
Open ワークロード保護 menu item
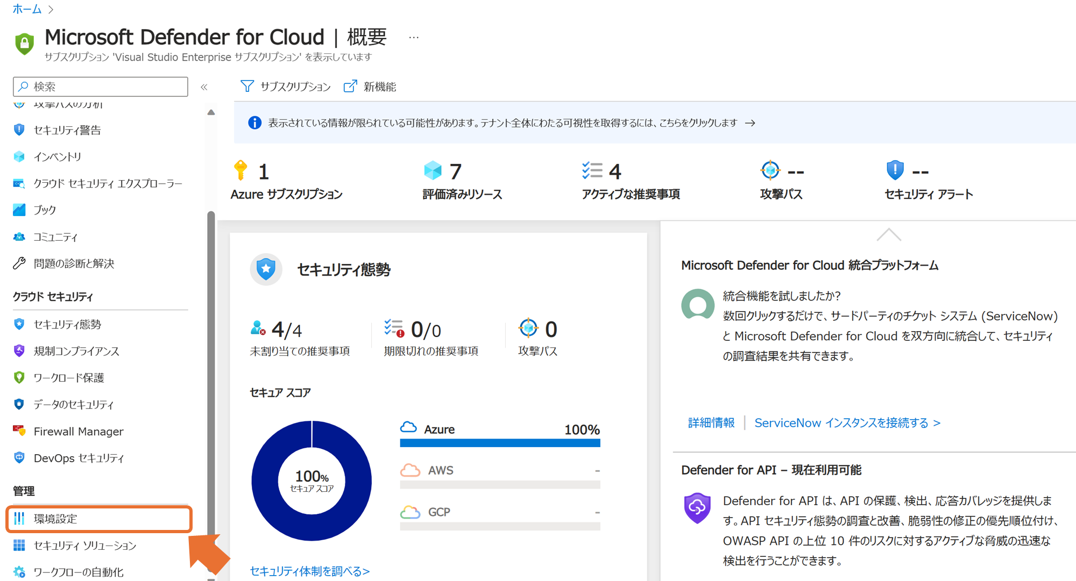[69, 378]
